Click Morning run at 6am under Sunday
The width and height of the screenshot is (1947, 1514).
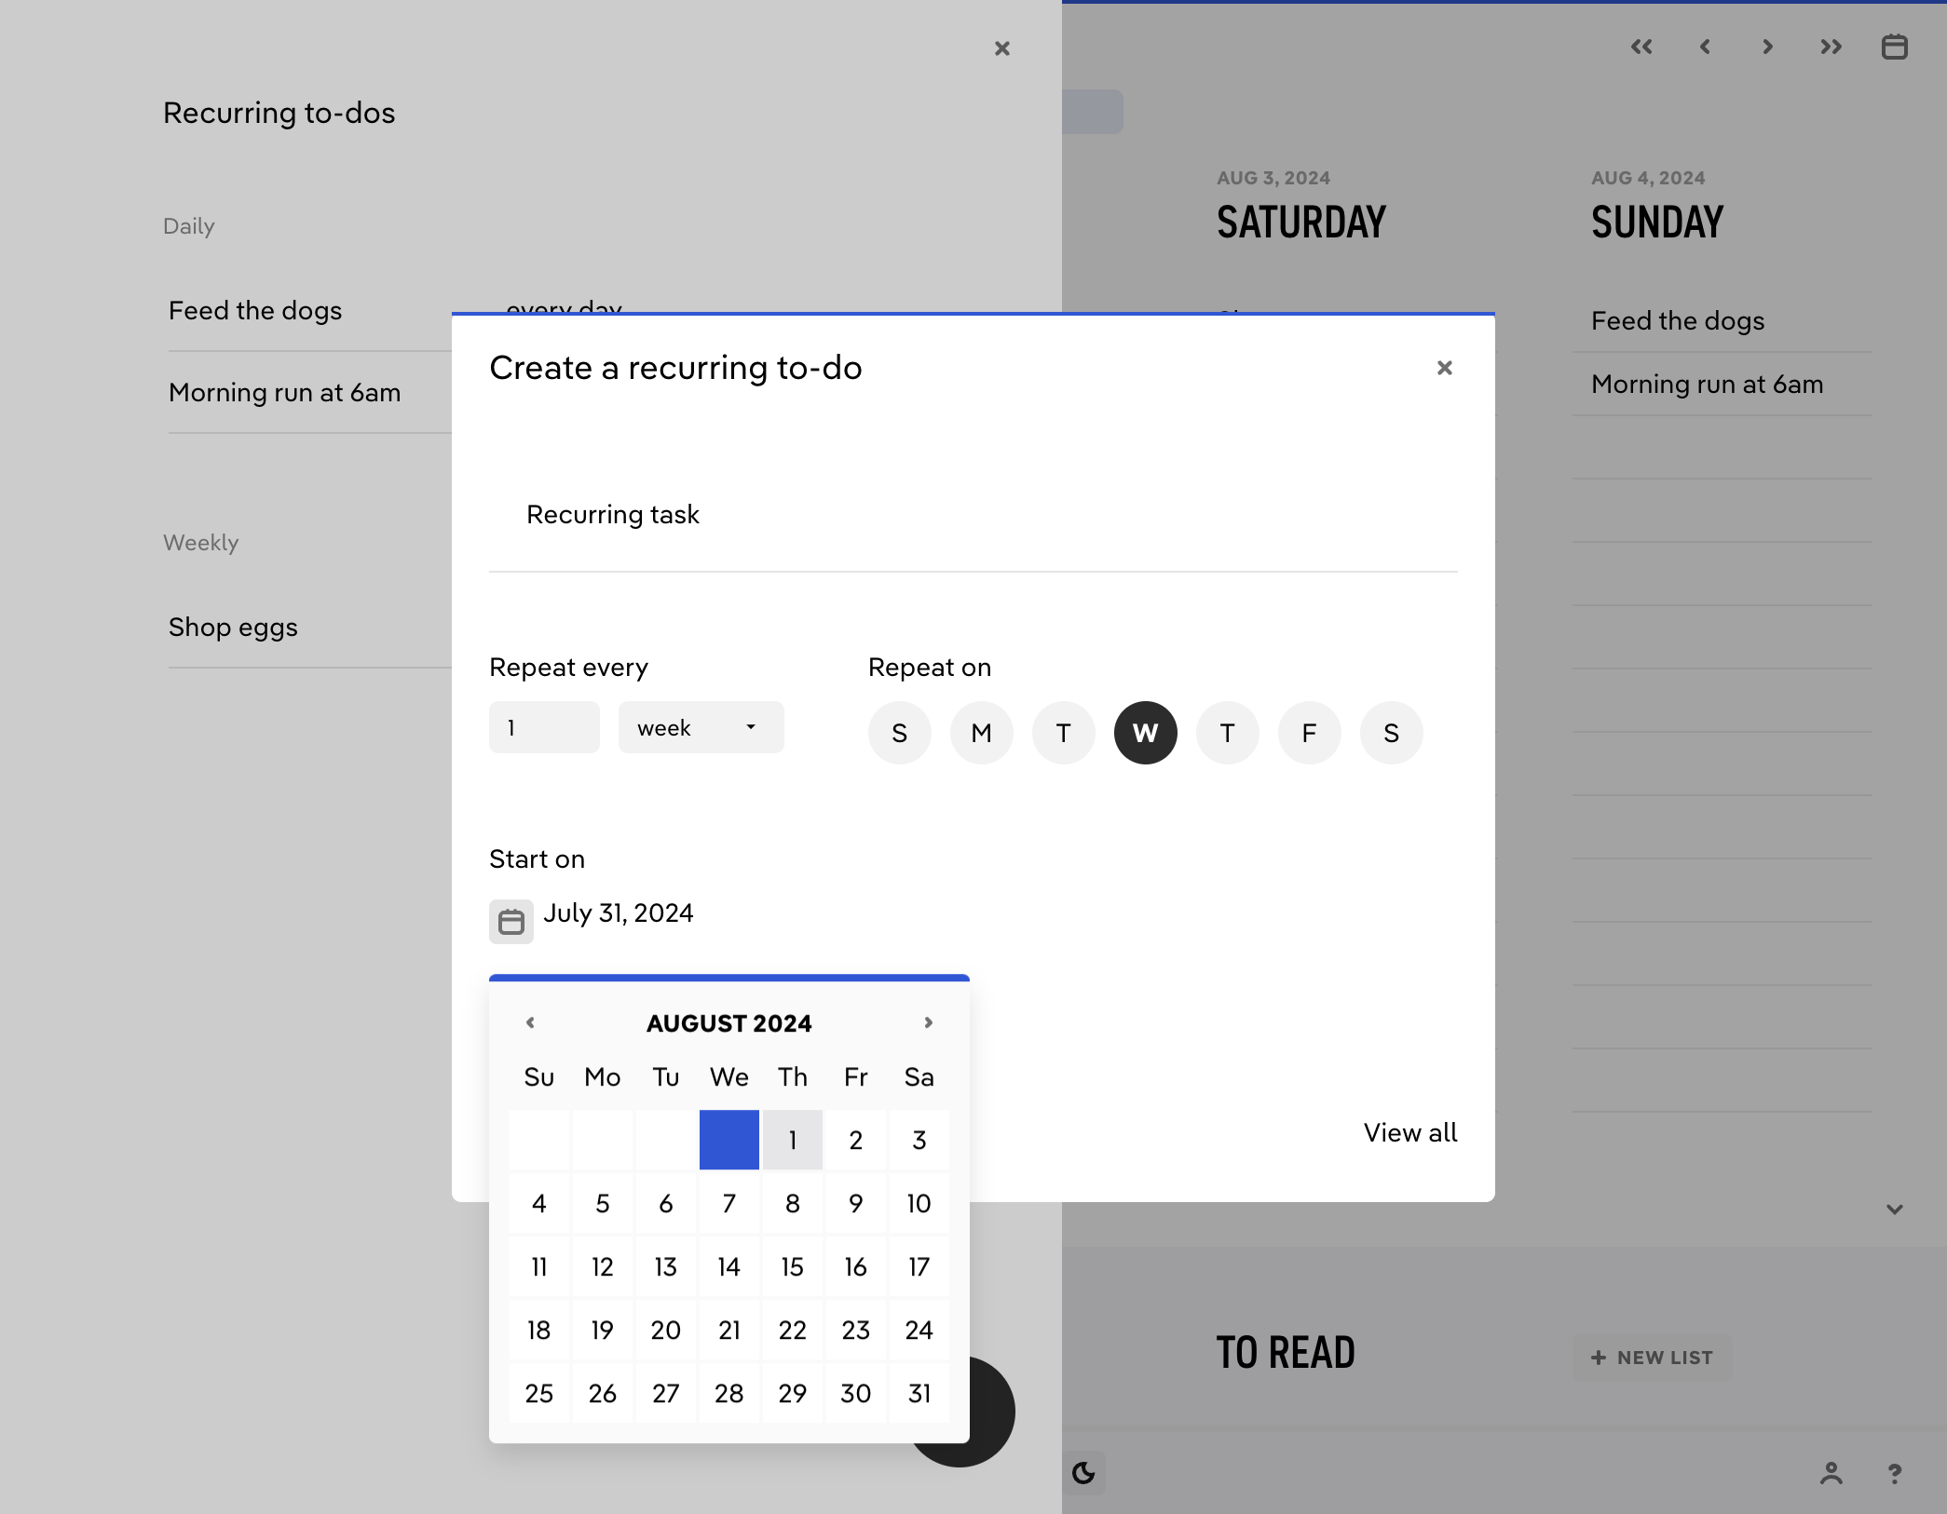pyautogui.click(x=1708, y=385)
